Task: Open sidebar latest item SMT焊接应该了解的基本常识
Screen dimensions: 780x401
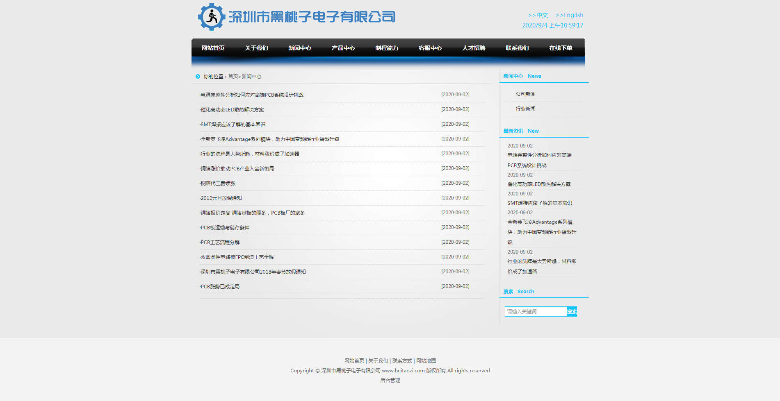Action: tap(540, 203)
